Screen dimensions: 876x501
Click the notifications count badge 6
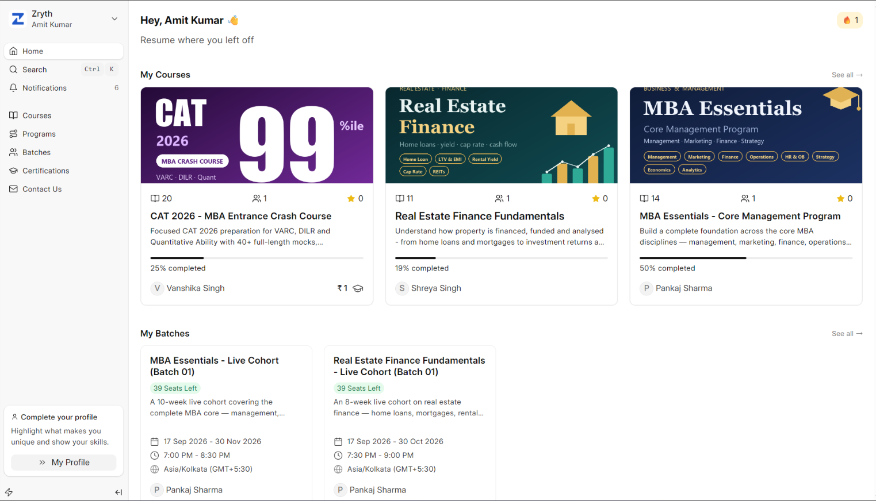point(116,88)
